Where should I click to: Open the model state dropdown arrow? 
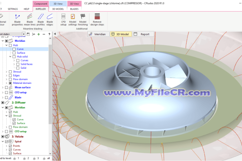click(24, 34)
